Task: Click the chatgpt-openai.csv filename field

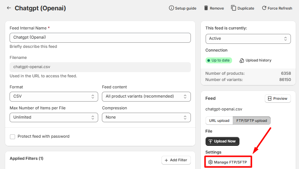Action: tap(100, 67)
